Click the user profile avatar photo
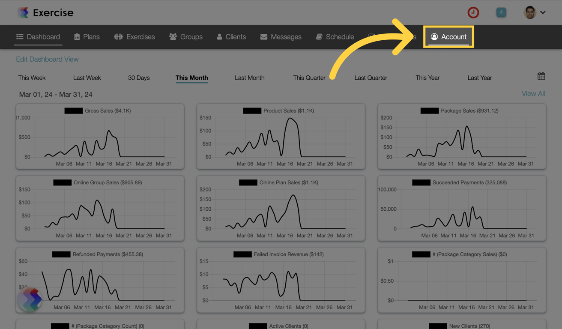This screenshot has width=562, height=329. (x=530, y=12)
